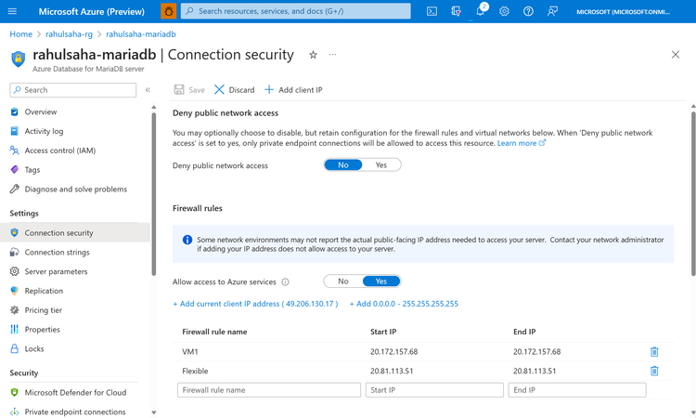Set Deny public network access to Yes
Image resolution: width=696 pixels, height=418 pixels.
(x=381, y=165)
